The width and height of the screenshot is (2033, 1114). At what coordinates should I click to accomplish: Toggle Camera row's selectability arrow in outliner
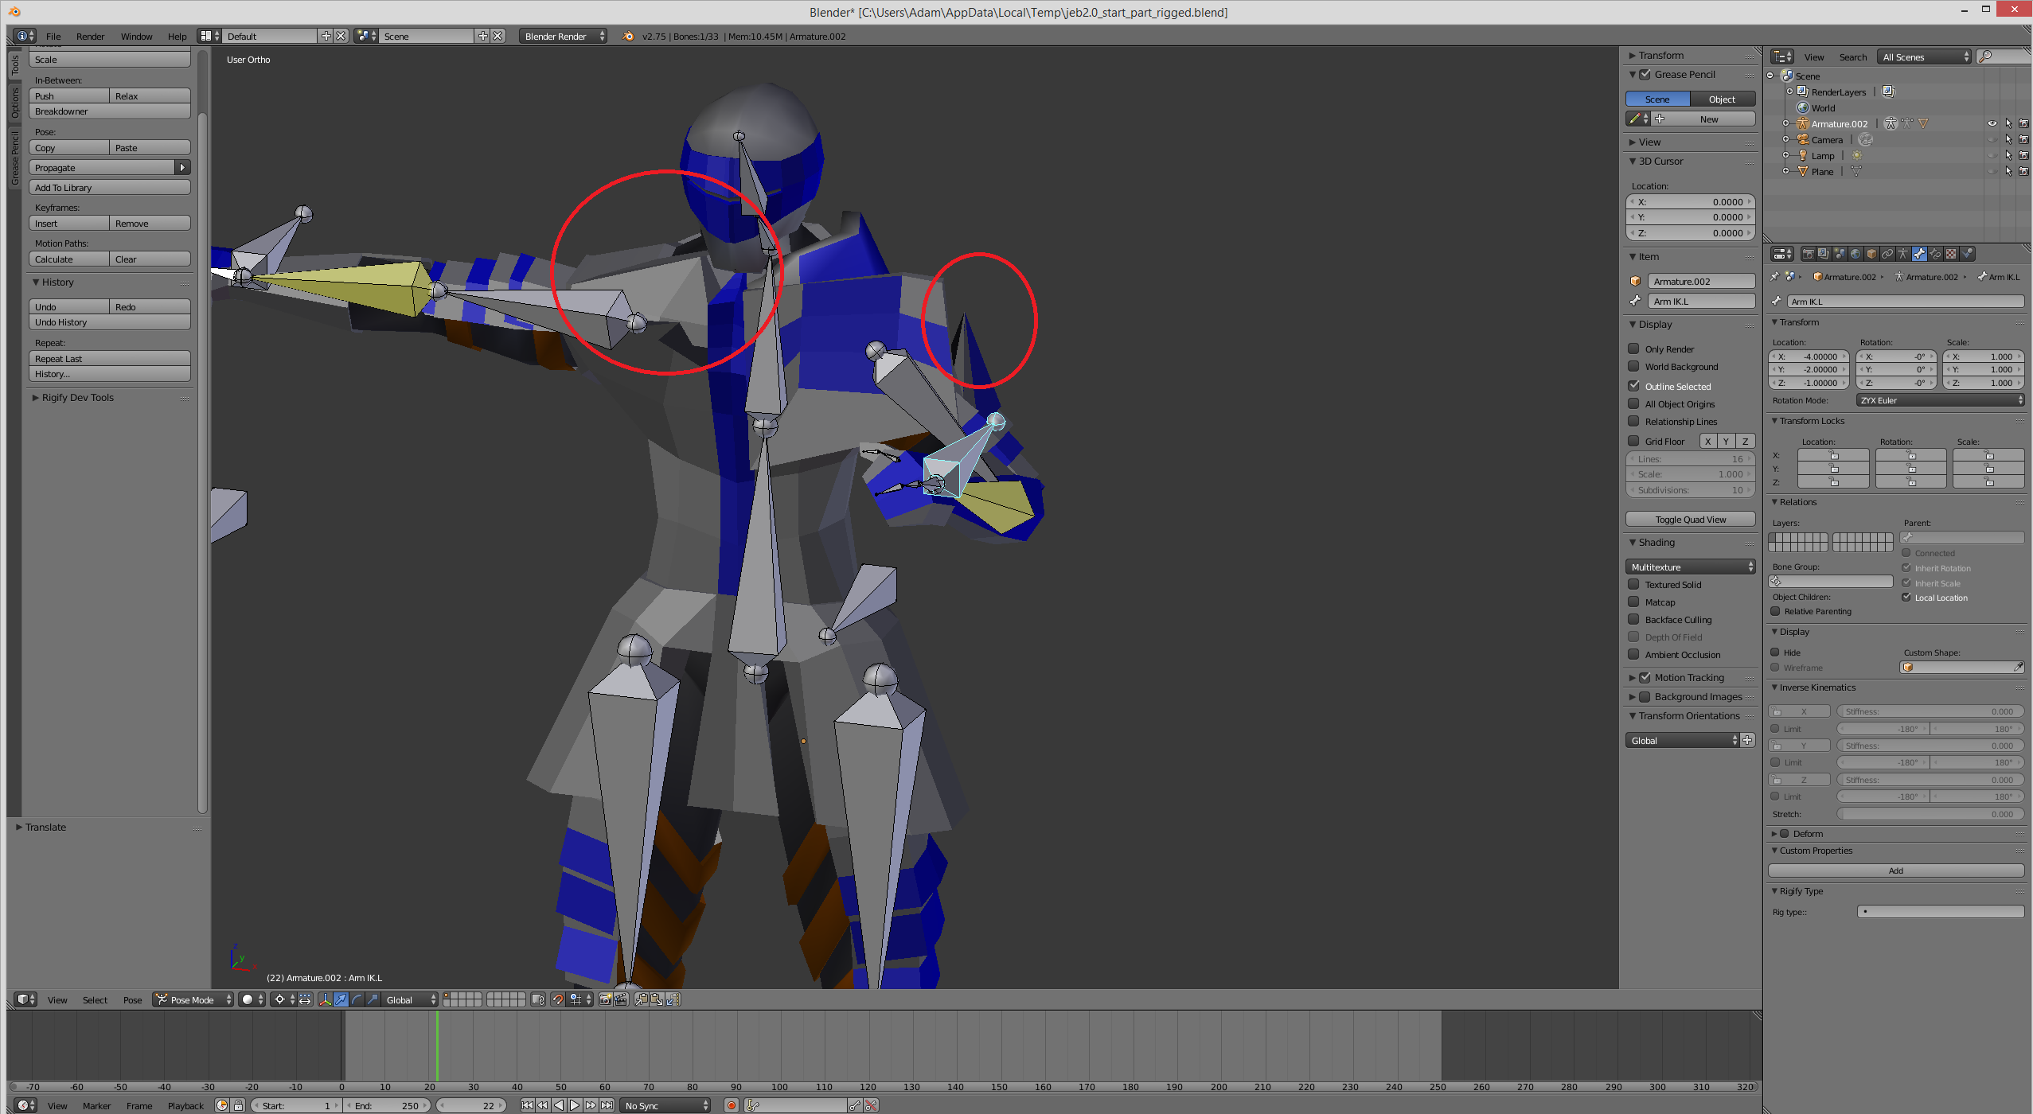click(x=2008, y=140)
